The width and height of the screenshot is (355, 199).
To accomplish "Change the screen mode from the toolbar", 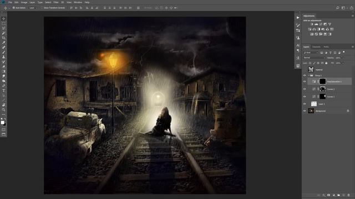I will [4, 134].
